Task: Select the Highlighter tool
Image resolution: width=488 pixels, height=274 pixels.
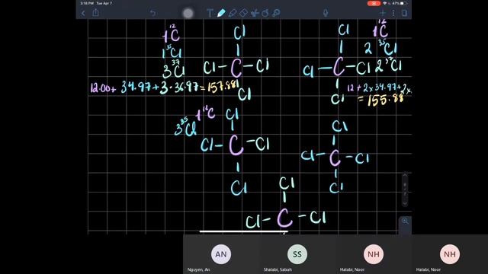Action: click(233, 13)
